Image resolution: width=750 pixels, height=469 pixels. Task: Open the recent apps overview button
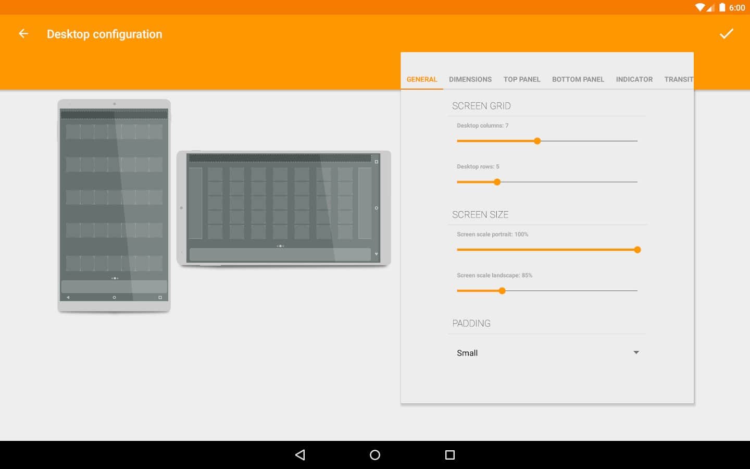[450, 455]
